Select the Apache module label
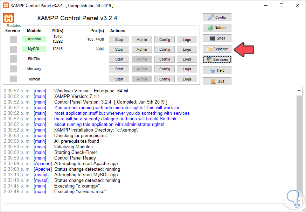This screenshot has height=212, width=306. coord(34,39)
